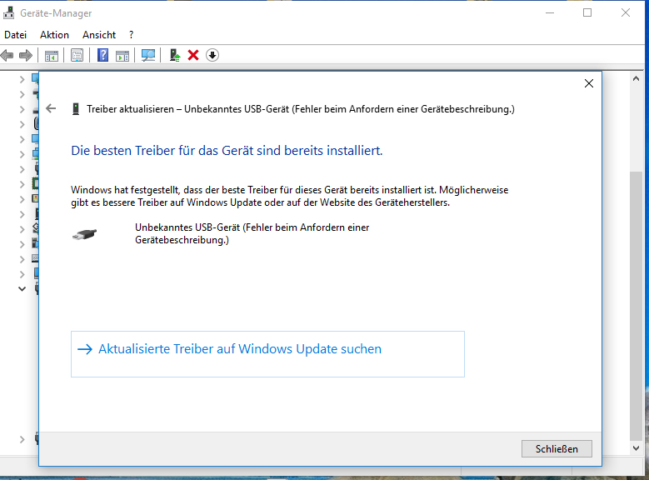
Task: Open the Datei menu
Action: [15, 35]
